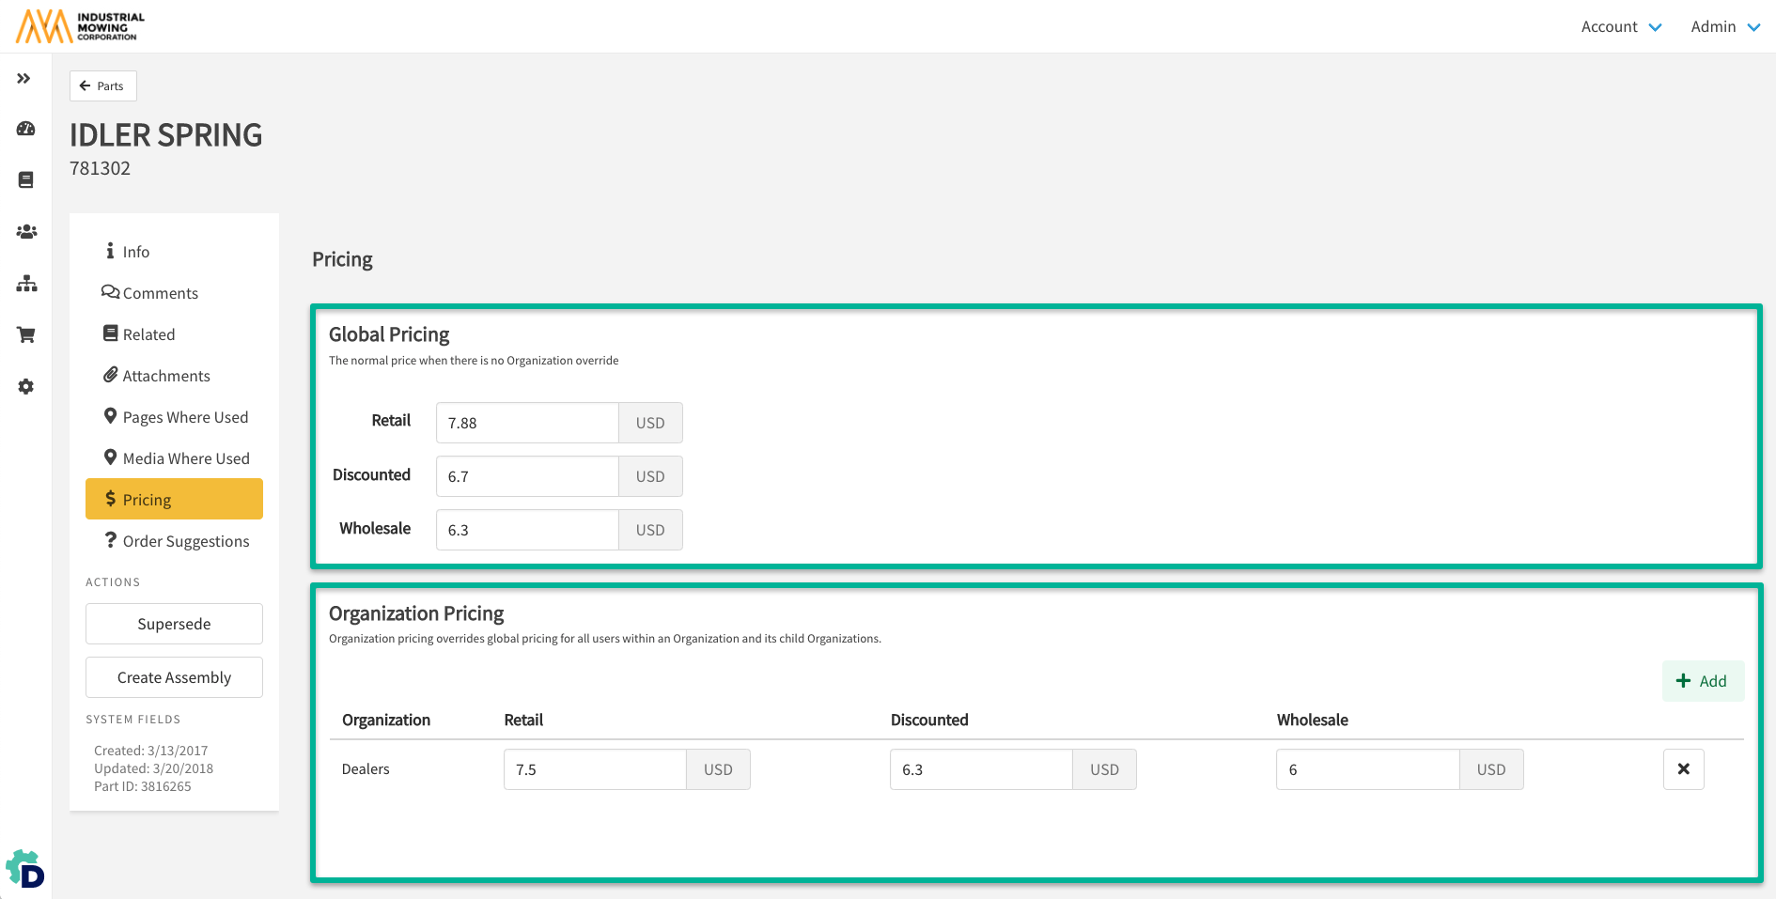Open the dashboard gauge icon in sidebar
Screen dimensions: 1776x899
coord(26,129)
